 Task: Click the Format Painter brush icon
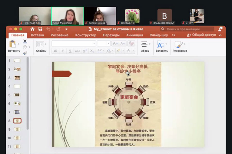tap(25, 53)
